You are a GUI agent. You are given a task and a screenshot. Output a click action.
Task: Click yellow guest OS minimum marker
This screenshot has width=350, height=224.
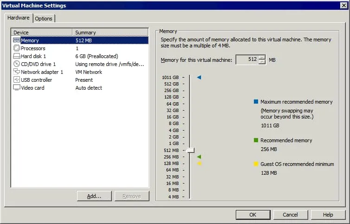point(199,164)
